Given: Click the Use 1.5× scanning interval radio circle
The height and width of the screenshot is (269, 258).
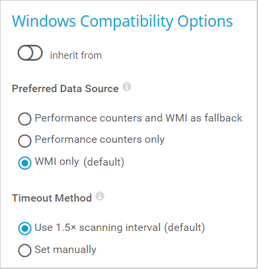Looking at the screenshot, I should [x=25, y=228].
